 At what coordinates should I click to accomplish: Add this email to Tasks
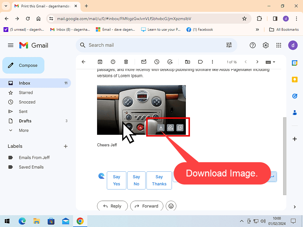pos(170,62)
